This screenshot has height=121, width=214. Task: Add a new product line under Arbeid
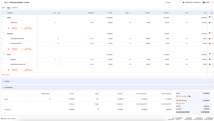(x=13, y=28)
